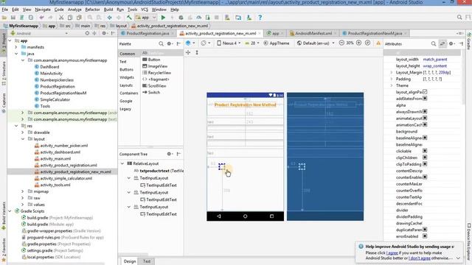Click the zoom to fit screen icon
The width and height of the screenshot is (472, 265).
(367, 43)
